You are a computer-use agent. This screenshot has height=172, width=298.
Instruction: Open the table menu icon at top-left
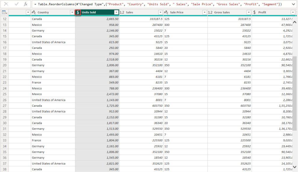(4, 12)
